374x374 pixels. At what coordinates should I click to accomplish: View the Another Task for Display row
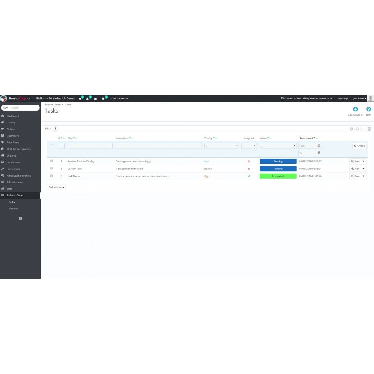point(355,162)
